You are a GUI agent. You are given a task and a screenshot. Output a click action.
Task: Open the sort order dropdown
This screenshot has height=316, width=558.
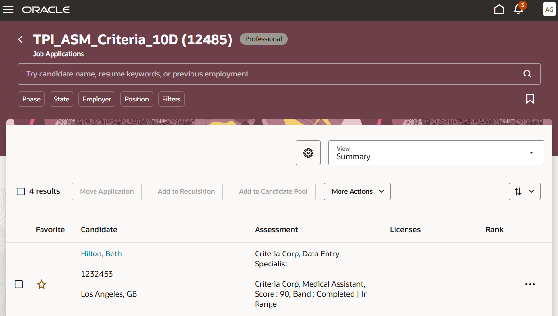pos(524,191)
